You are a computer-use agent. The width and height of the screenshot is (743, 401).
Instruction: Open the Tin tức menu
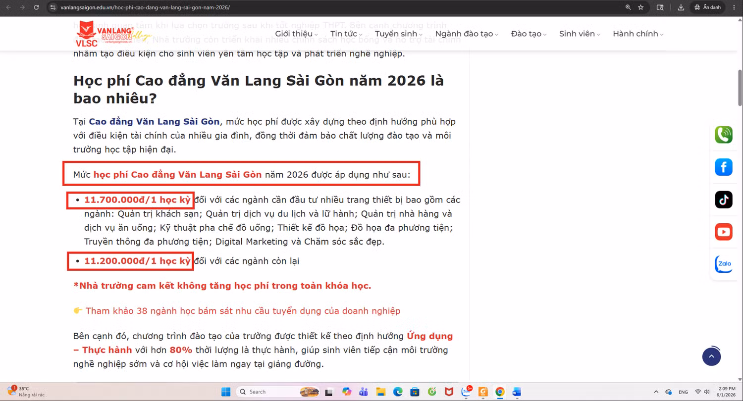344,34
